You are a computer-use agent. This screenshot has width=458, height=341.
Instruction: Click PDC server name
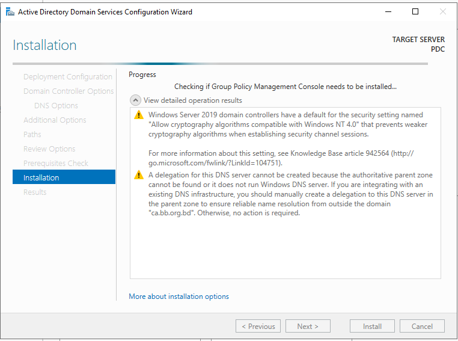pyautogui.click(x=438, y=49)
